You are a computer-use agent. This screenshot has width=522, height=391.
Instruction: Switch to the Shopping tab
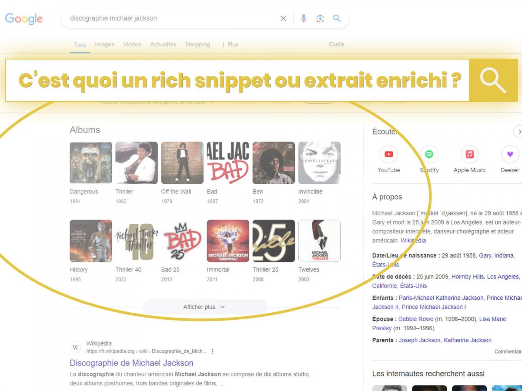197,44
